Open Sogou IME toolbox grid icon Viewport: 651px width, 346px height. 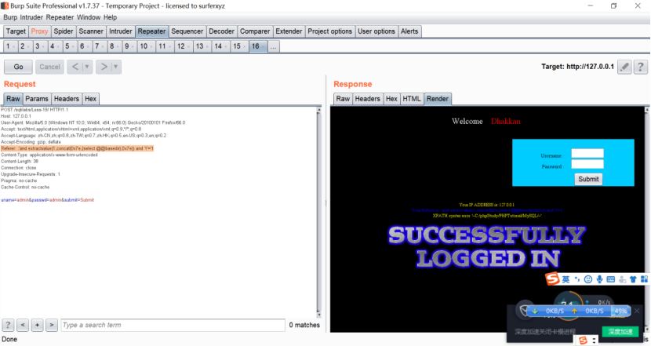644,279
